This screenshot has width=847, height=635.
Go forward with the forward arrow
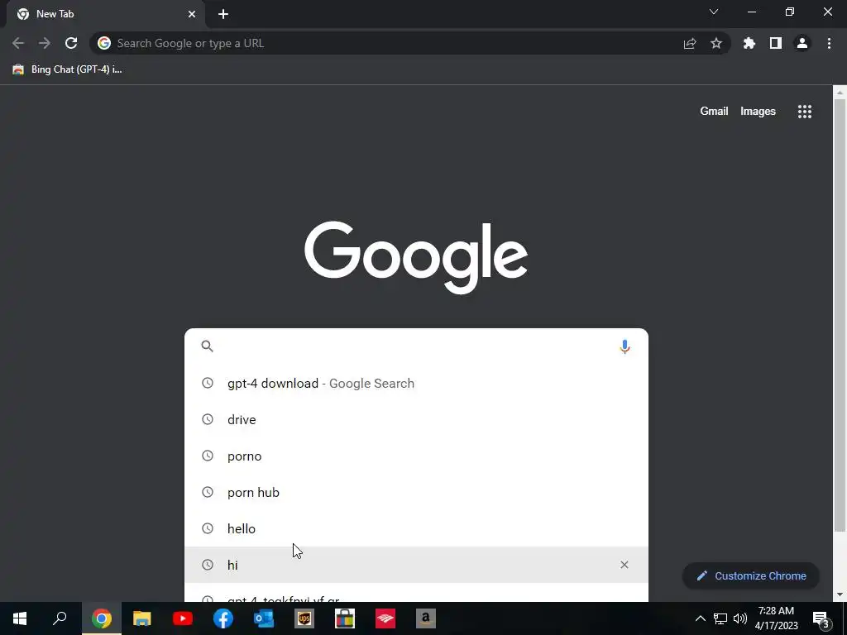click(45, 43)
